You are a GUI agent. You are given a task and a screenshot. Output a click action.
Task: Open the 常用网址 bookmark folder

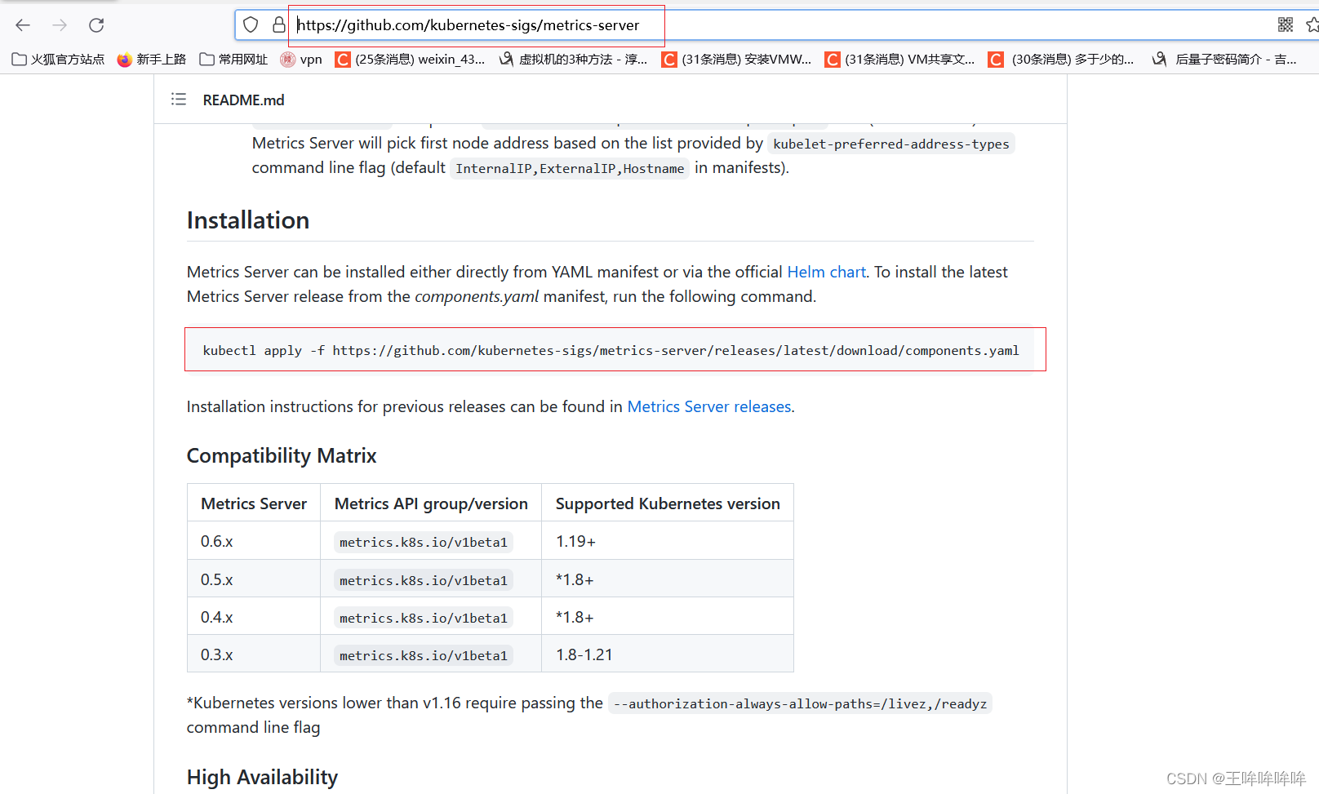pos(233,60)
